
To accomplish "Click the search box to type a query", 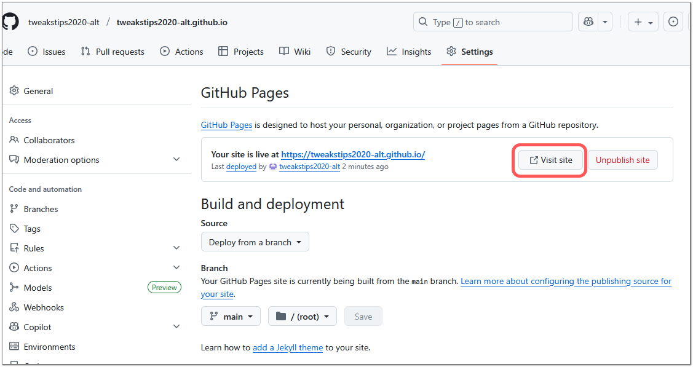I will coord(492,22).
